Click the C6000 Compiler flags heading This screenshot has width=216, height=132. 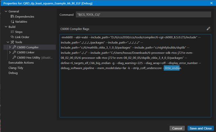[x=75, y=29]
